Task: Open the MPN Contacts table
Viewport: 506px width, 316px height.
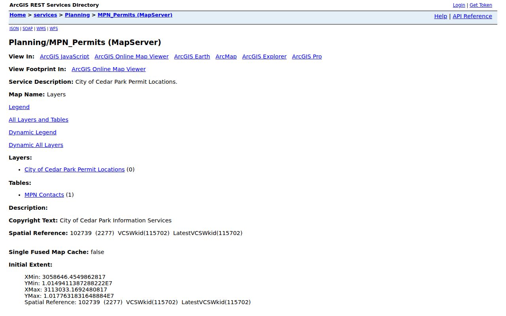Action: click(44, 195)
